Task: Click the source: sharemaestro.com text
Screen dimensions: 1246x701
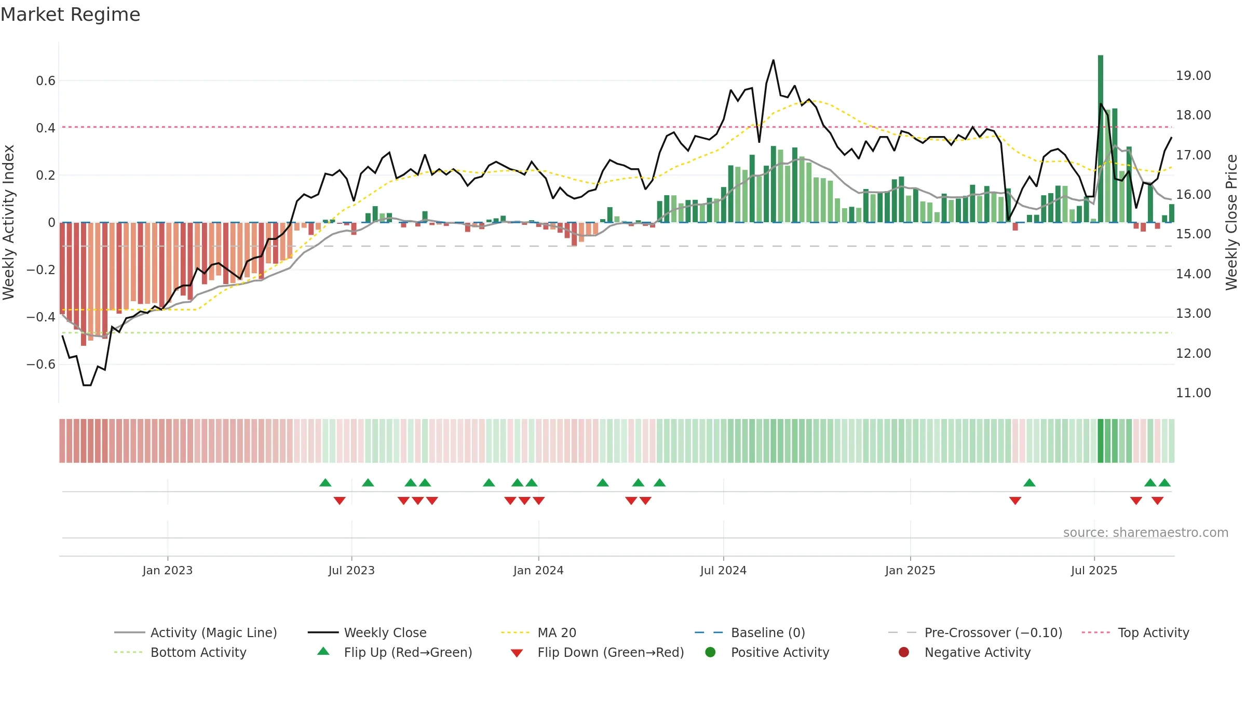Action: pos(1146,532)
